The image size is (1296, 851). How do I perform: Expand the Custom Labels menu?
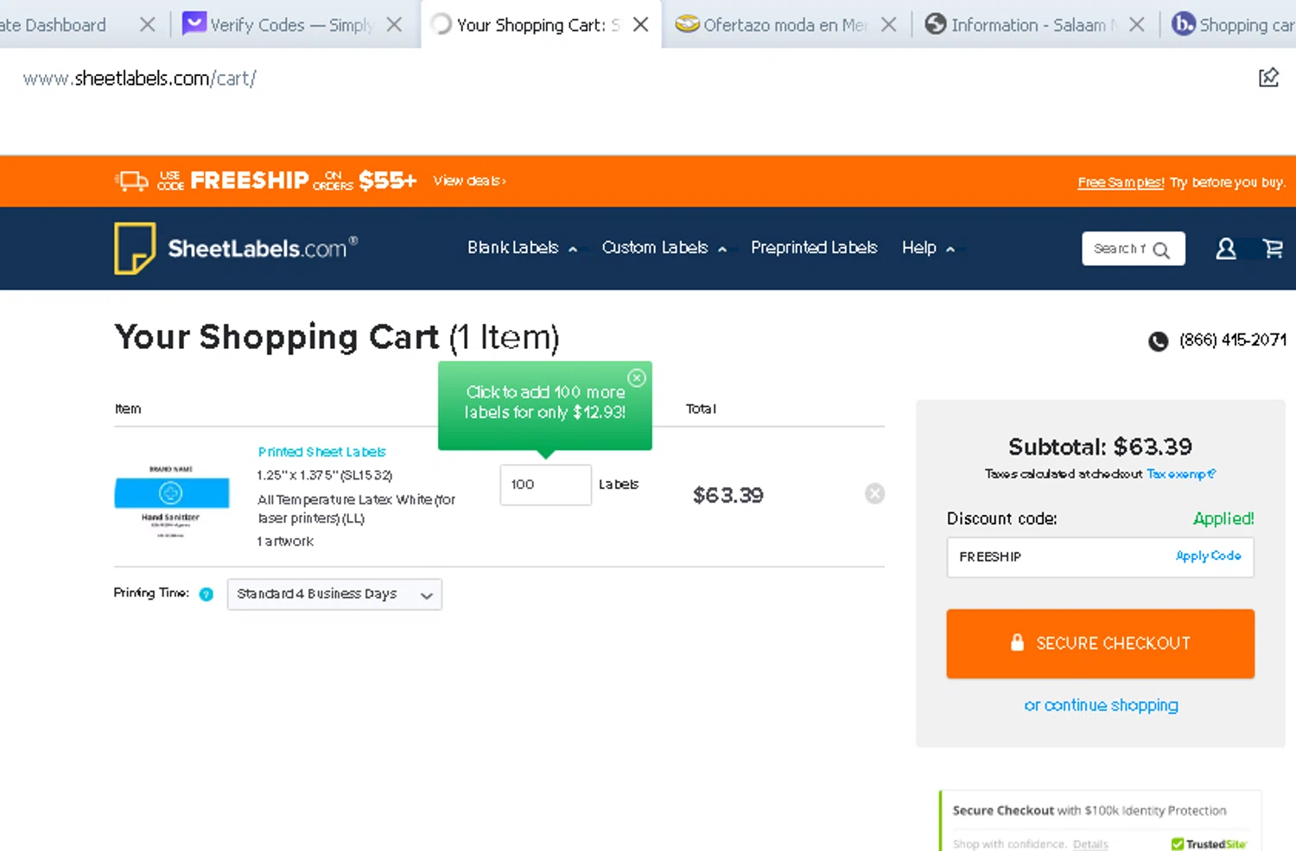664,248
